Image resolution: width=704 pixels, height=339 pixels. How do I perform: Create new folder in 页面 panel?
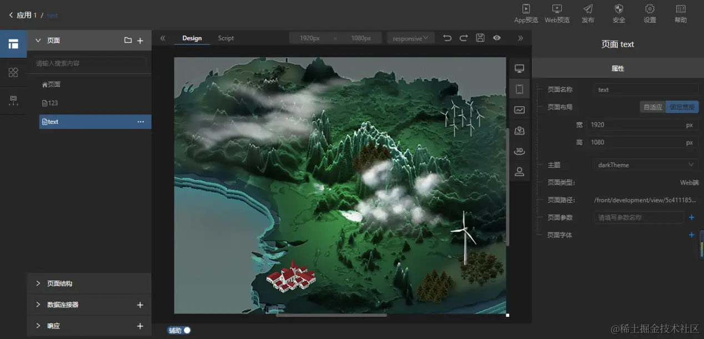[x=128, y=41]
